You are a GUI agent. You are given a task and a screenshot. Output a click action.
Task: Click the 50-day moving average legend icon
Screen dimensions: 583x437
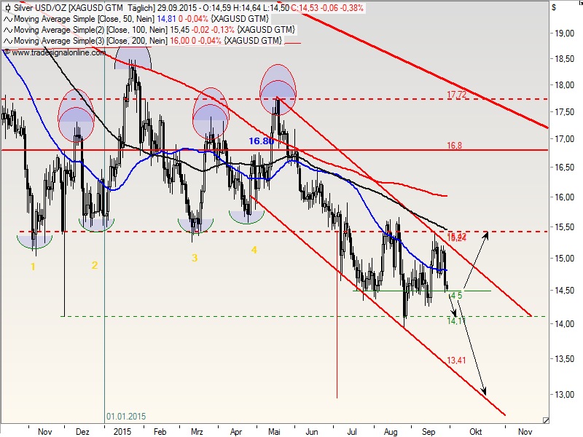click(x=8, y=19)
